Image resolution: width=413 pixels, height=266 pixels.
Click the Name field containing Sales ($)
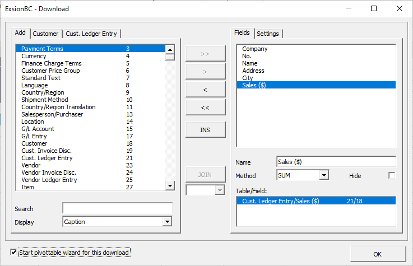(336, 161)
